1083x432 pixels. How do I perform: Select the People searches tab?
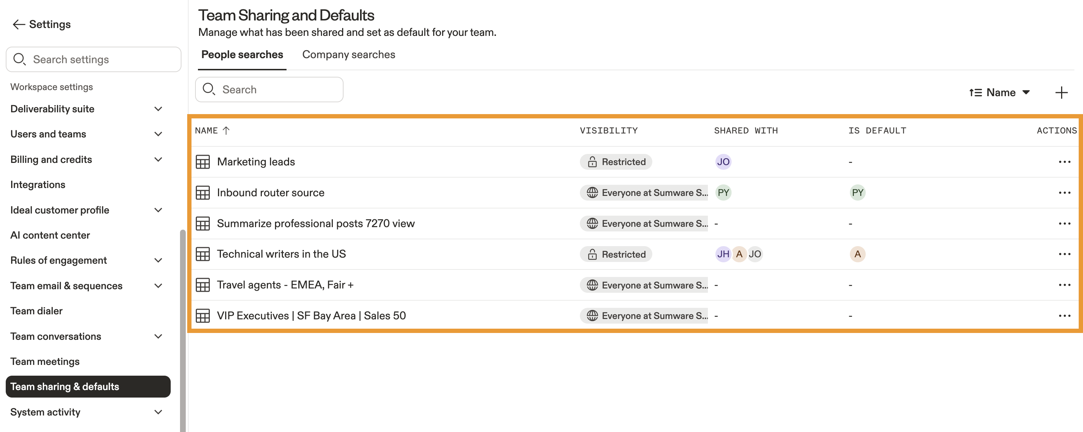[242, 55]
